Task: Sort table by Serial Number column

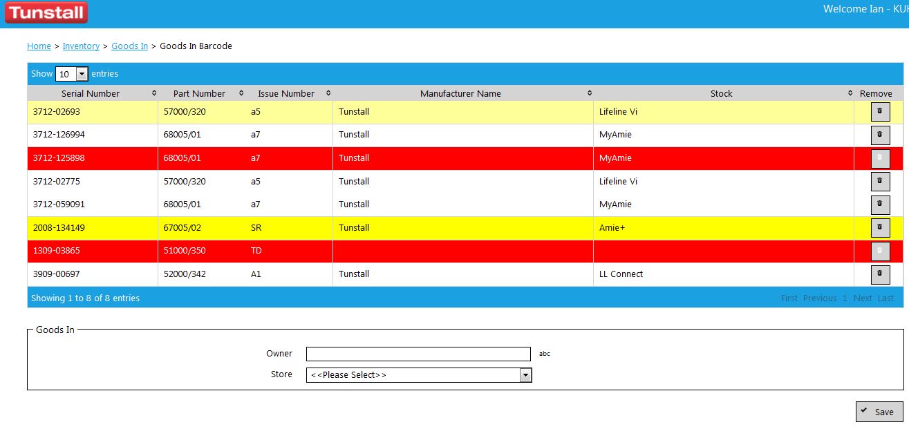Action: pos(91,93)
